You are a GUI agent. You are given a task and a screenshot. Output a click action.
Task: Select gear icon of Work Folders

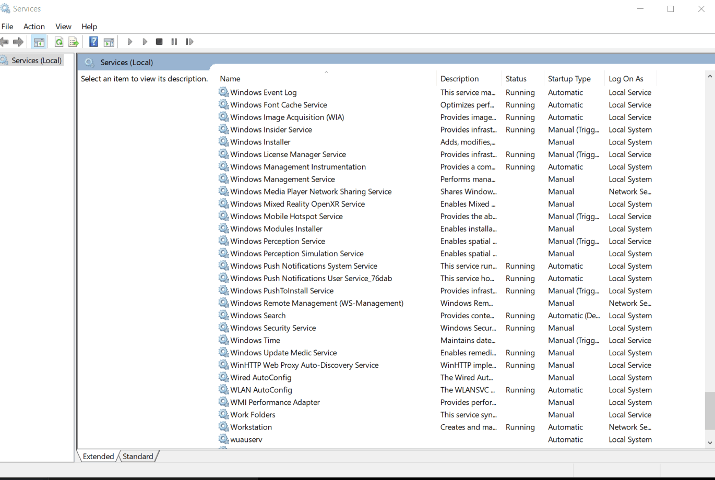coord(224,415)
